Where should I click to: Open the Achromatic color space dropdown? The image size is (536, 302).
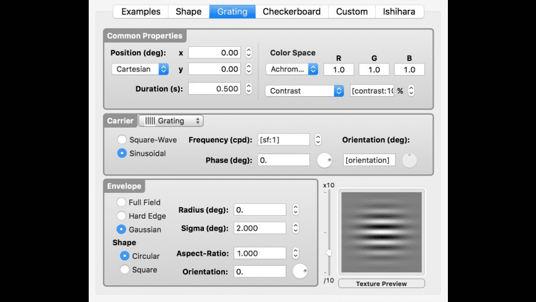[292, 70]
